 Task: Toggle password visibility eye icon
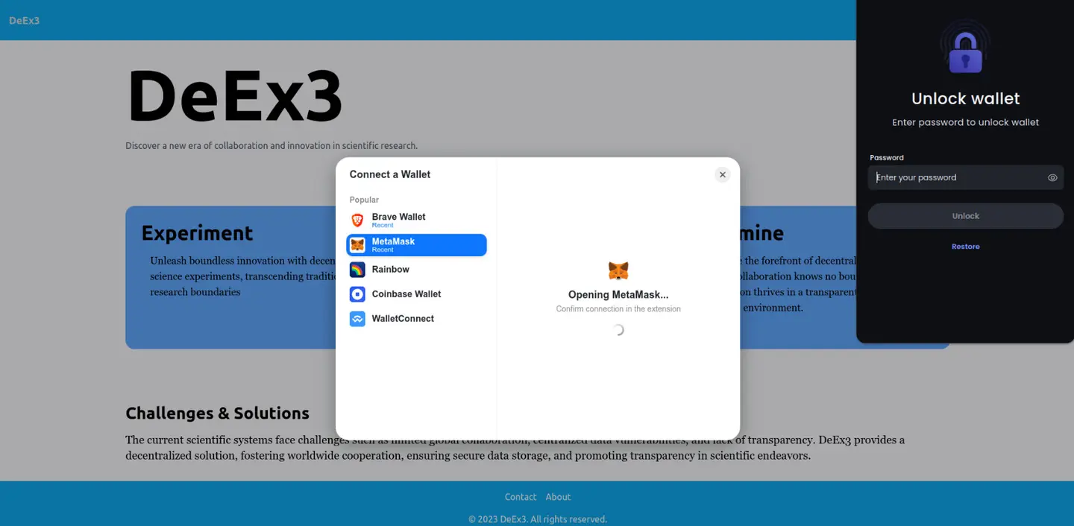coord(1052,178)
